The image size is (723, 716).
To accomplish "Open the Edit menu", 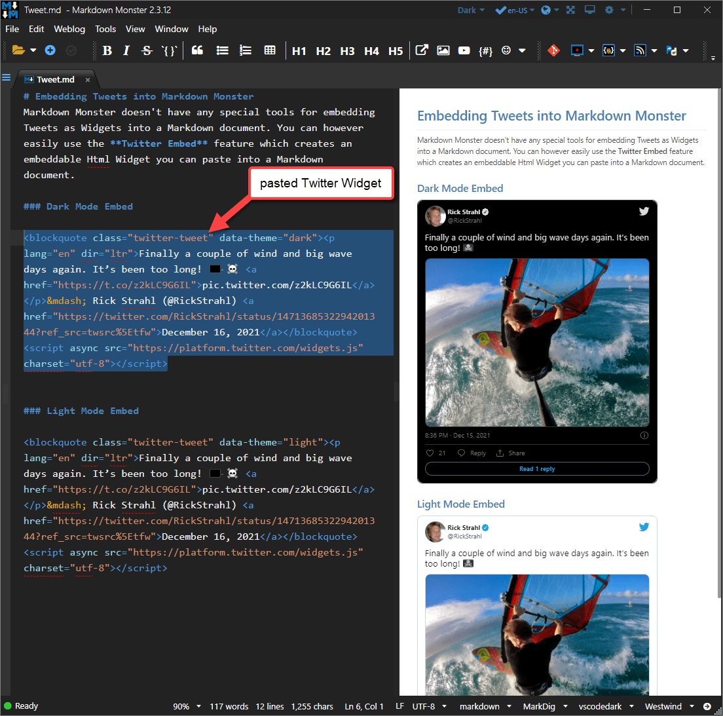I will (37, 29).
